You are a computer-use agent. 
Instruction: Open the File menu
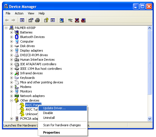[x=8, y=13]
